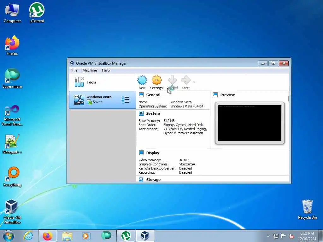This screenshot has width=323, height=242.
Task: Open Computer desktop icon
Action: (x=12, y=13)
